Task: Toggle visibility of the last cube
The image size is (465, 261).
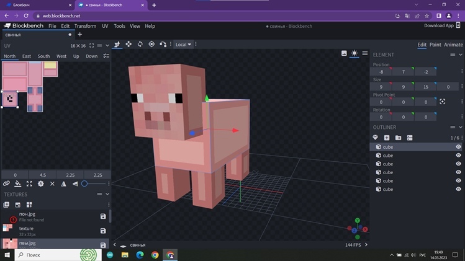Action: coord(458,189)
